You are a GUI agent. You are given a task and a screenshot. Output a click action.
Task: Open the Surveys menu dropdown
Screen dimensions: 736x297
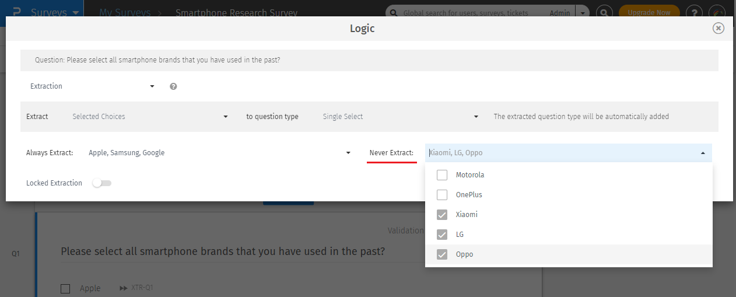point(55,12)
